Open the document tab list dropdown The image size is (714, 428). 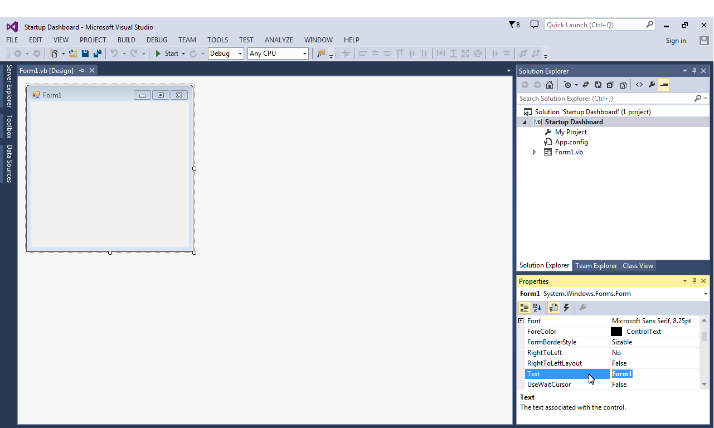tap(508, 71)
